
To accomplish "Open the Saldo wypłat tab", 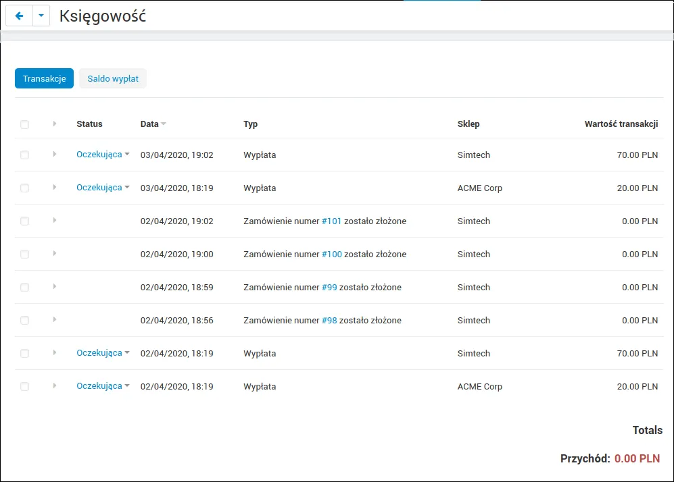I will 113,78.
